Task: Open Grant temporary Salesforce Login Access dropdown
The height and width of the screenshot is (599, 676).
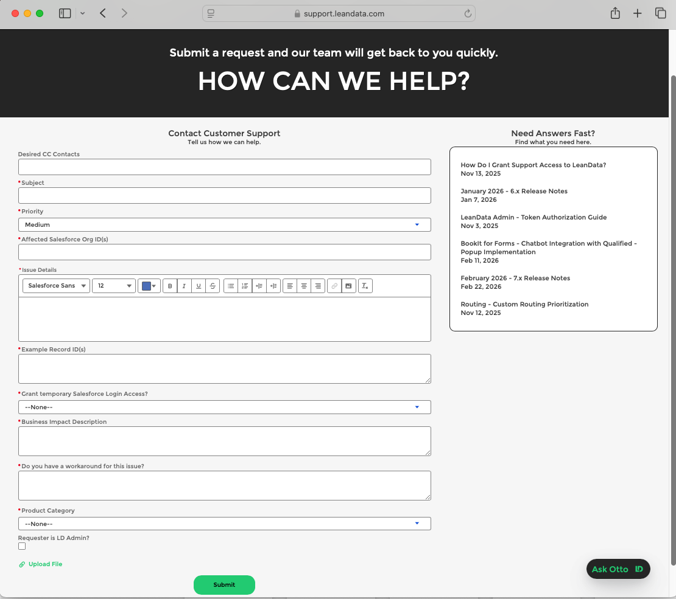Action: coord(224,407)
